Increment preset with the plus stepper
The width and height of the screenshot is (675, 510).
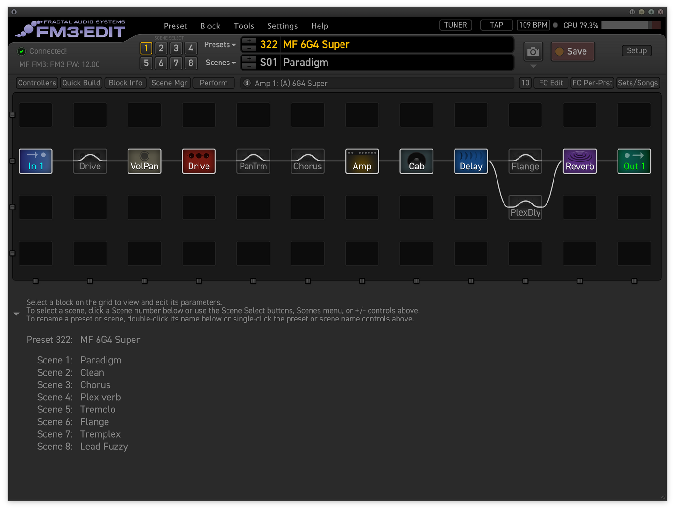tap(249, 41)
